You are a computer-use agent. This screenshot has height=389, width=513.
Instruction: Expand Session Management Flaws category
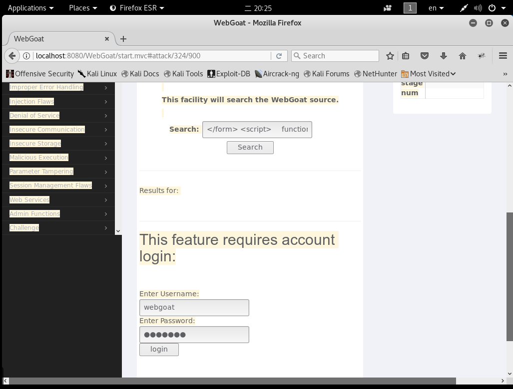pyautogui.click(x=58, y=186)
